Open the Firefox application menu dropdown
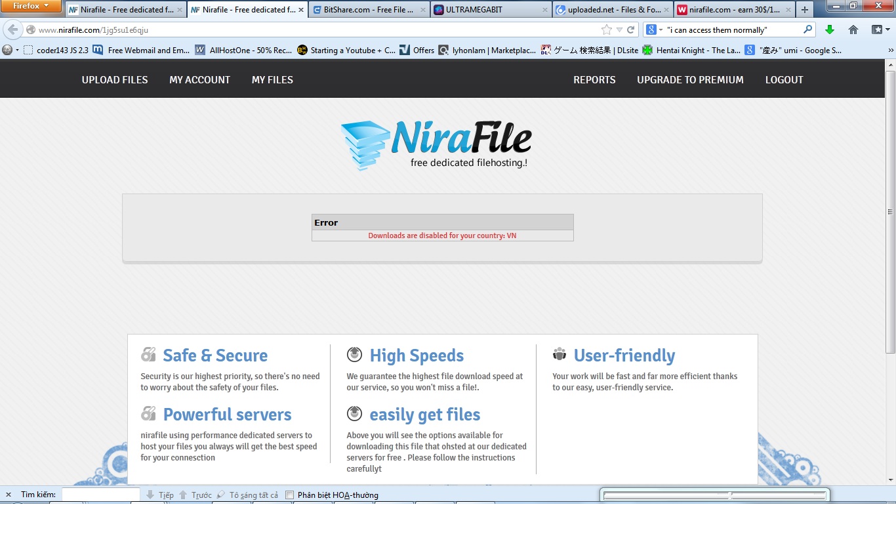 coord(31,6)
